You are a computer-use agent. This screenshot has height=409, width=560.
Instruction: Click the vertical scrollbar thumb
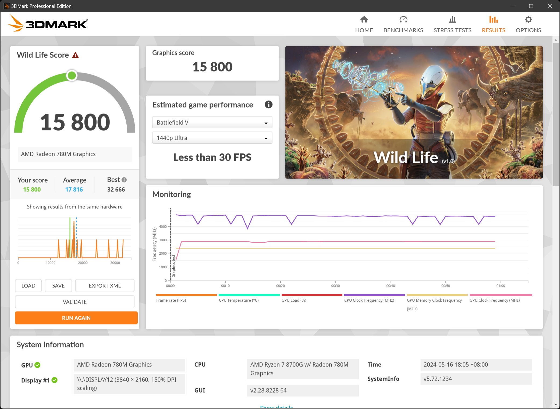pos(556,114)
